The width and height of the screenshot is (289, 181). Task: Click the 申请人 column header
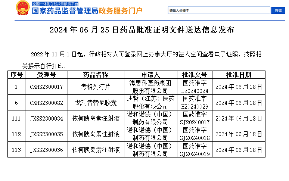150,75
